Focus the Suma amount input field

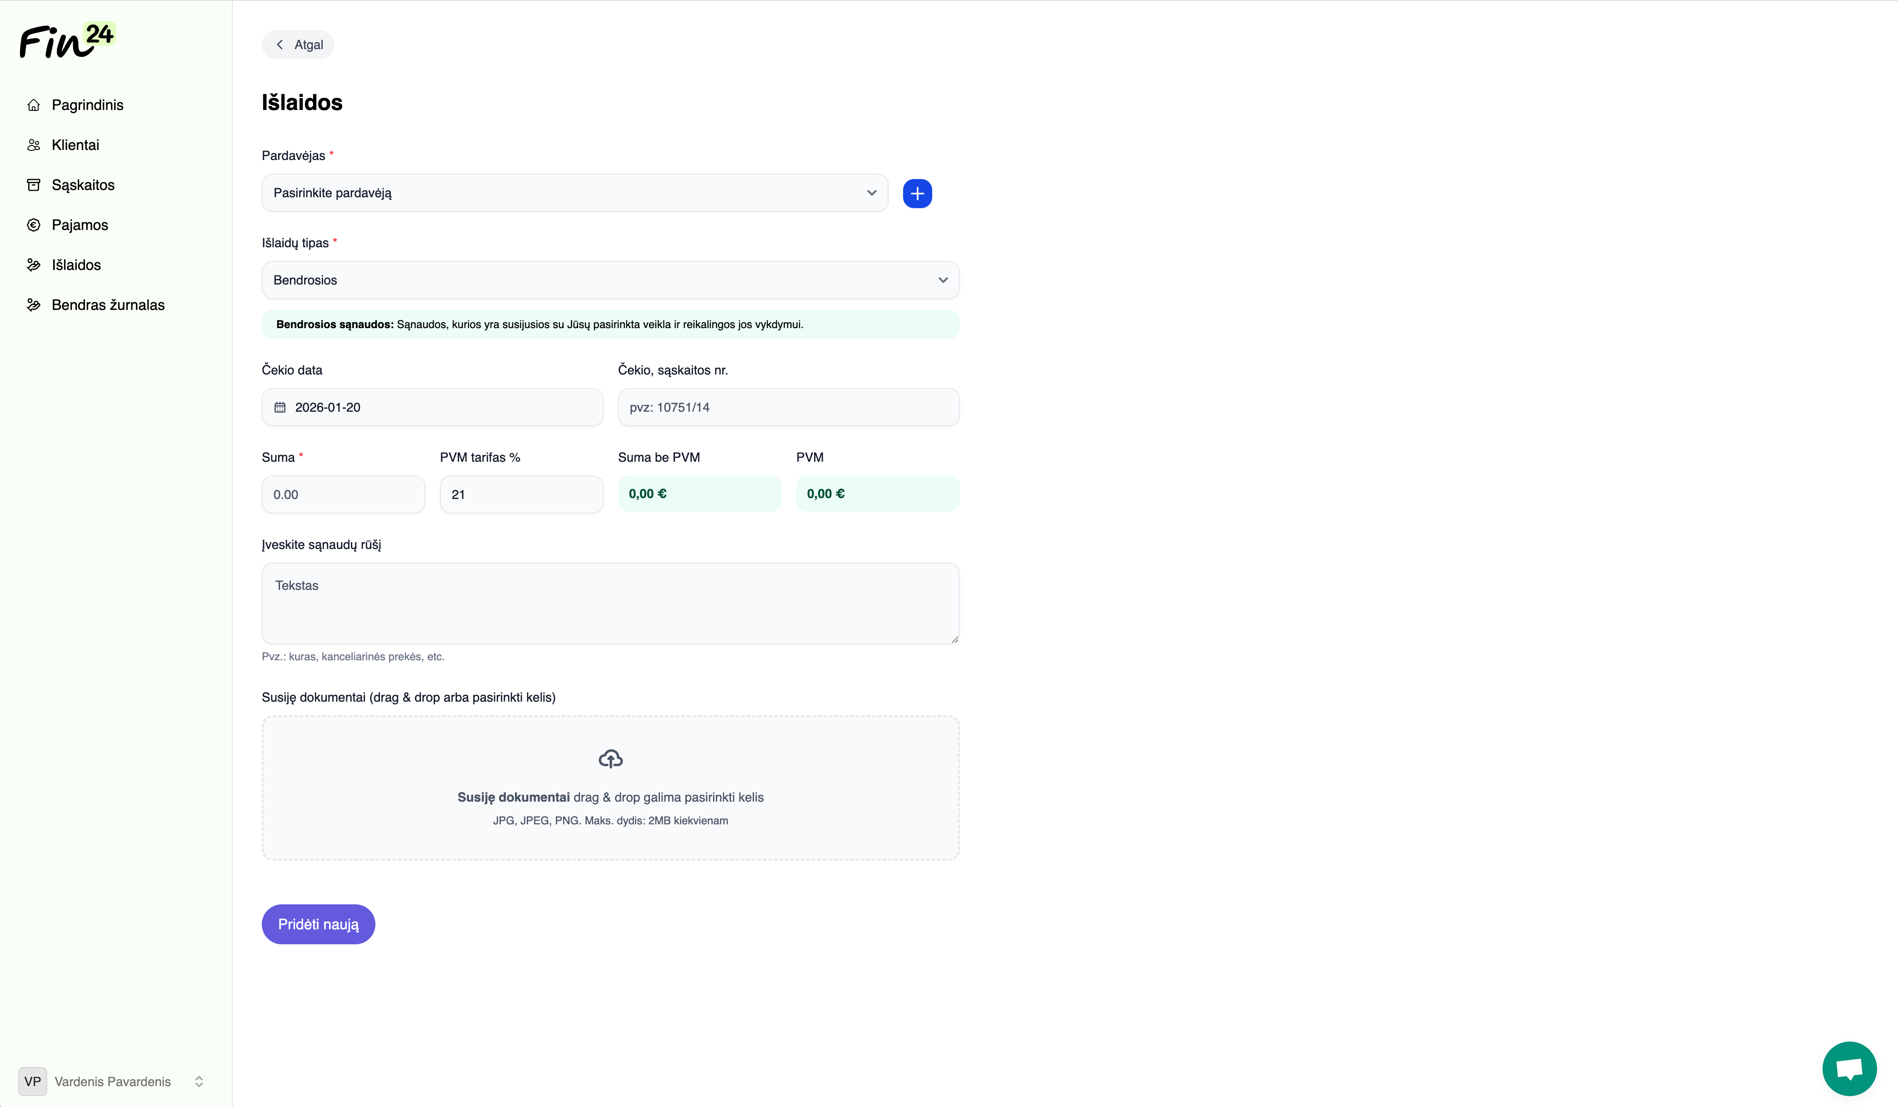(x=343, y=495)
